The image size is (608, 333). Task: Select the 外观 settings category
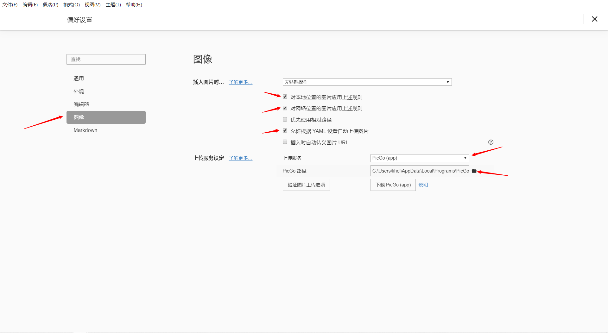point(106,91)
